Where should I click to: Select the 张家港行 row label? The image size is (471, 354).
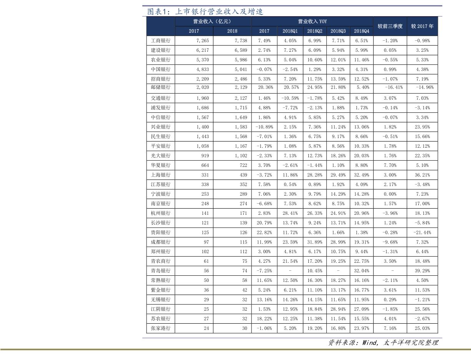coord(161,328)
